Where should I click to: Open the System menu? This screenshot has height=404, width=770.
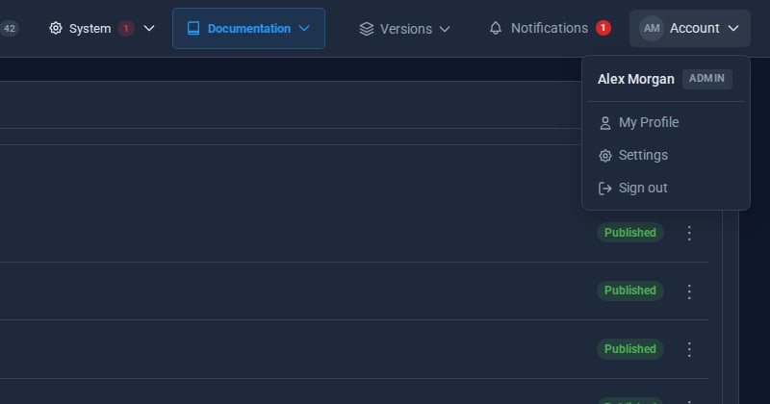coord(102,29)
